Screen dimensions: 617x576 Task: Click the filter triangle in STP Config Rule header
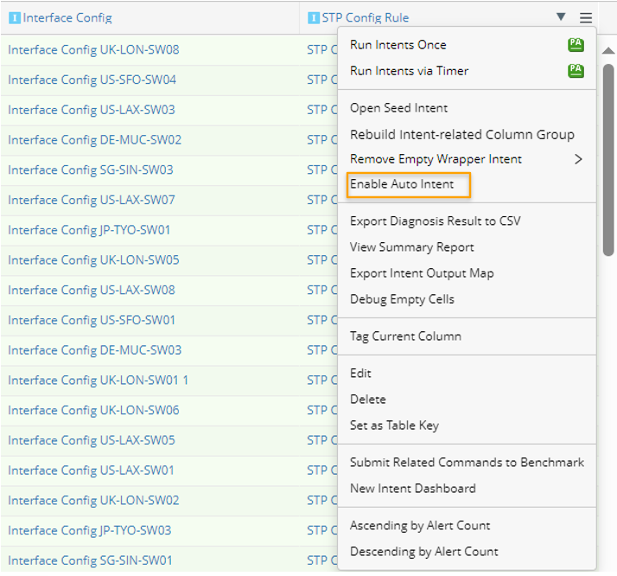coord(561,16)
